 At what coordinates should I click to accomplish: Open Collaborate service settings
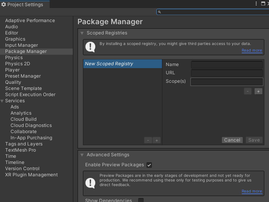point(24,132)
